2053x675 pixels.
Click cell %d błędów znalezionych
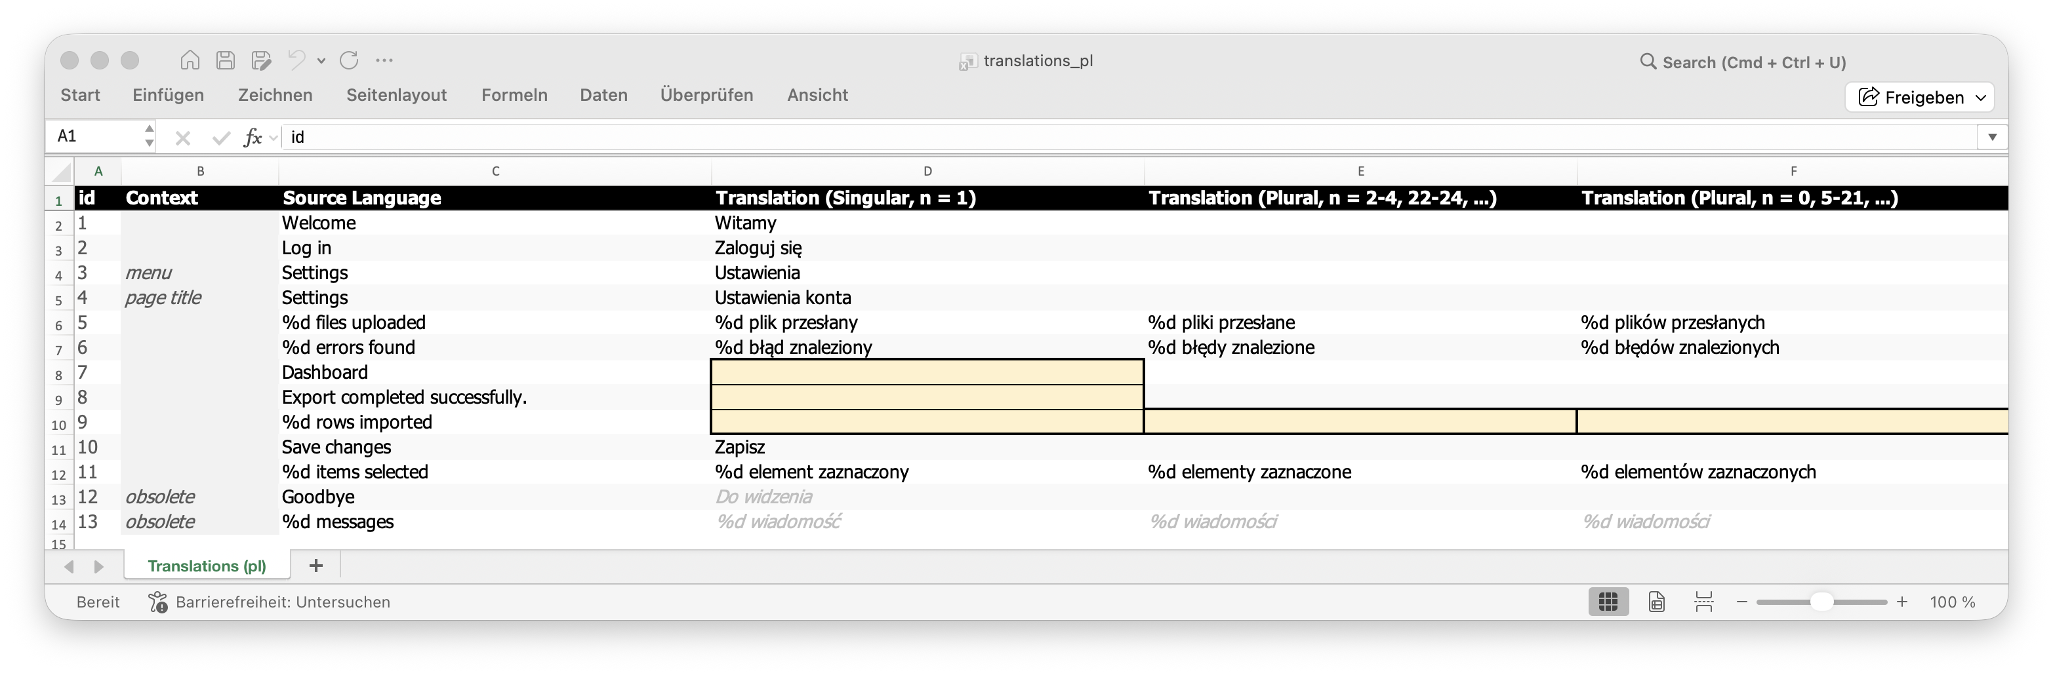click(x=1793, y=347)
